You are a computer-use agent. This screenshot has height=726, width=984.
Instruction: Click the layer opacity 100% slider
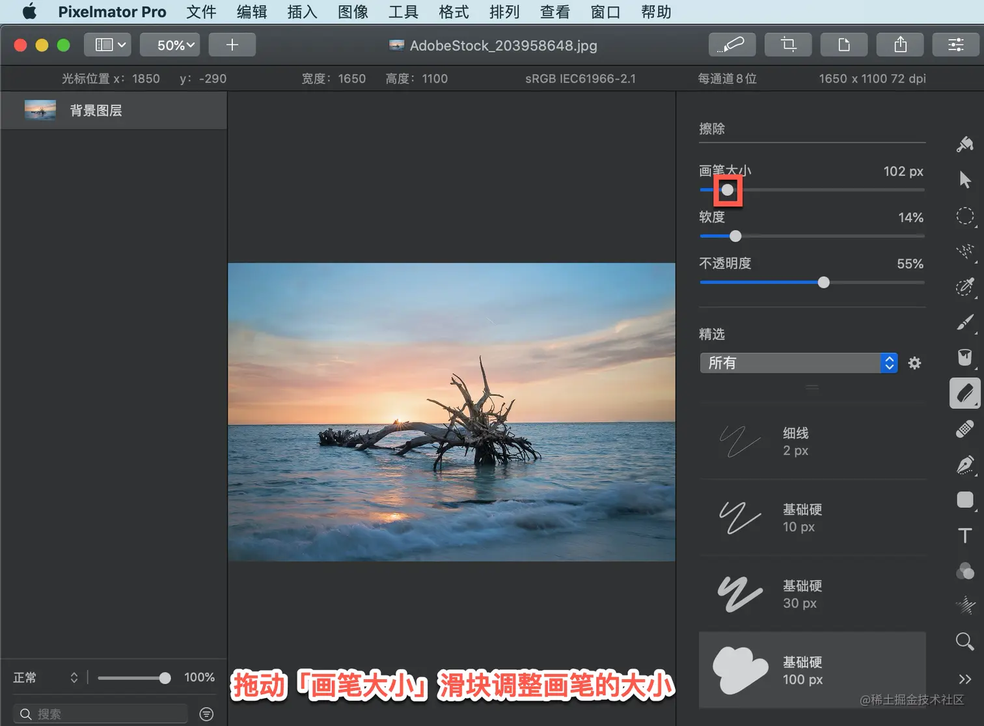[134, 678]
